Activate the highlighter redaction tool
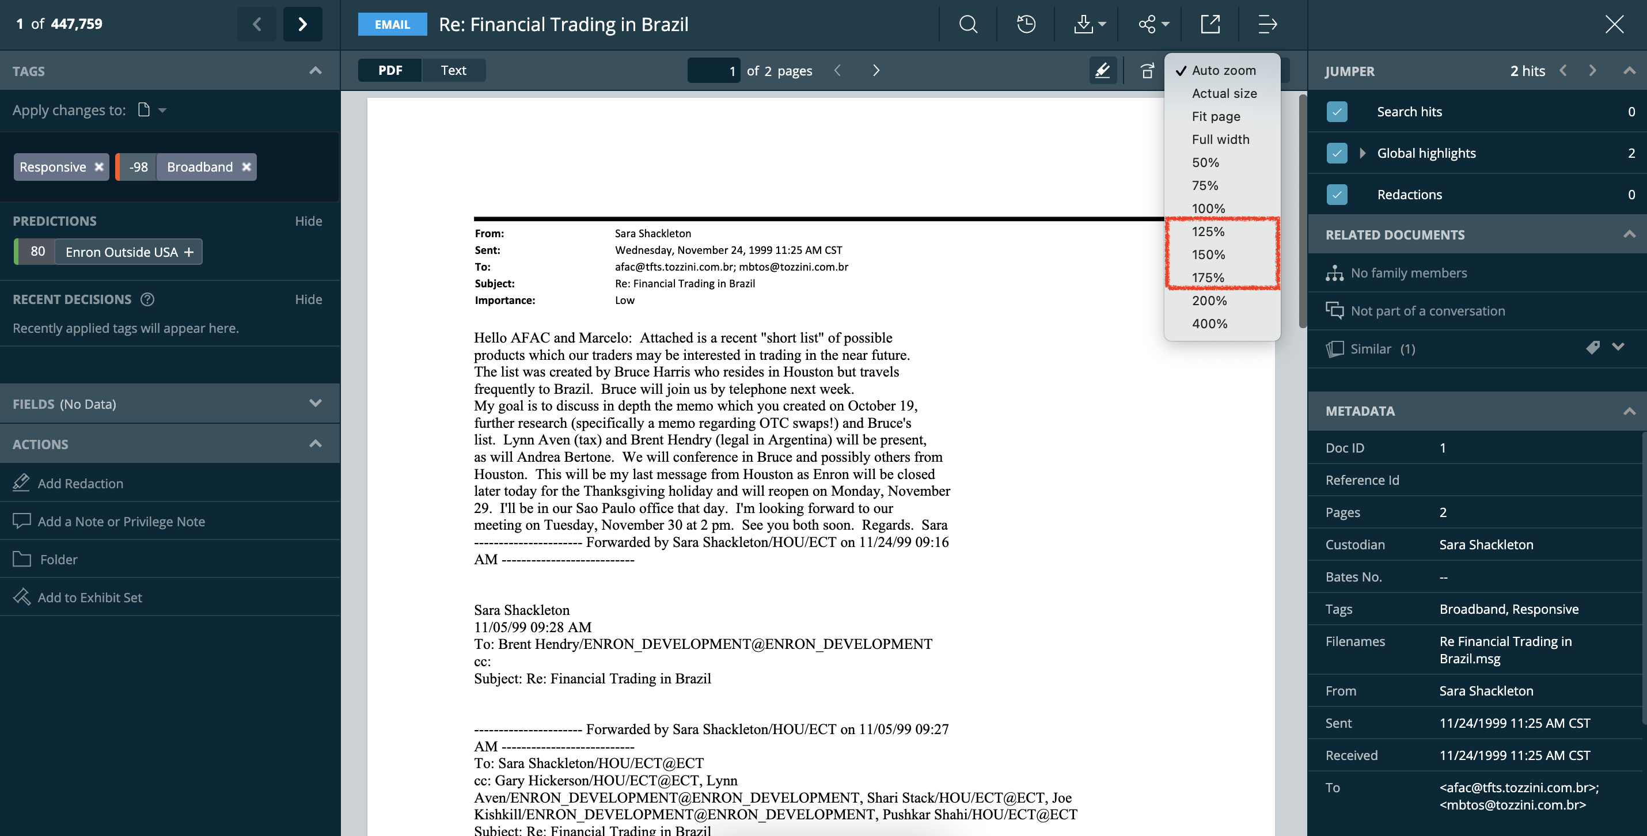Screen dimensions: 1647x836 (1102, 70)
